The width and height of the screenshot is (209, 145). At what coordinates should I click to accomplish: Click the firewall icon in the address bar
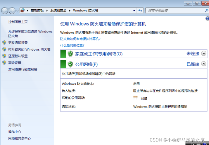pos(23,11)
